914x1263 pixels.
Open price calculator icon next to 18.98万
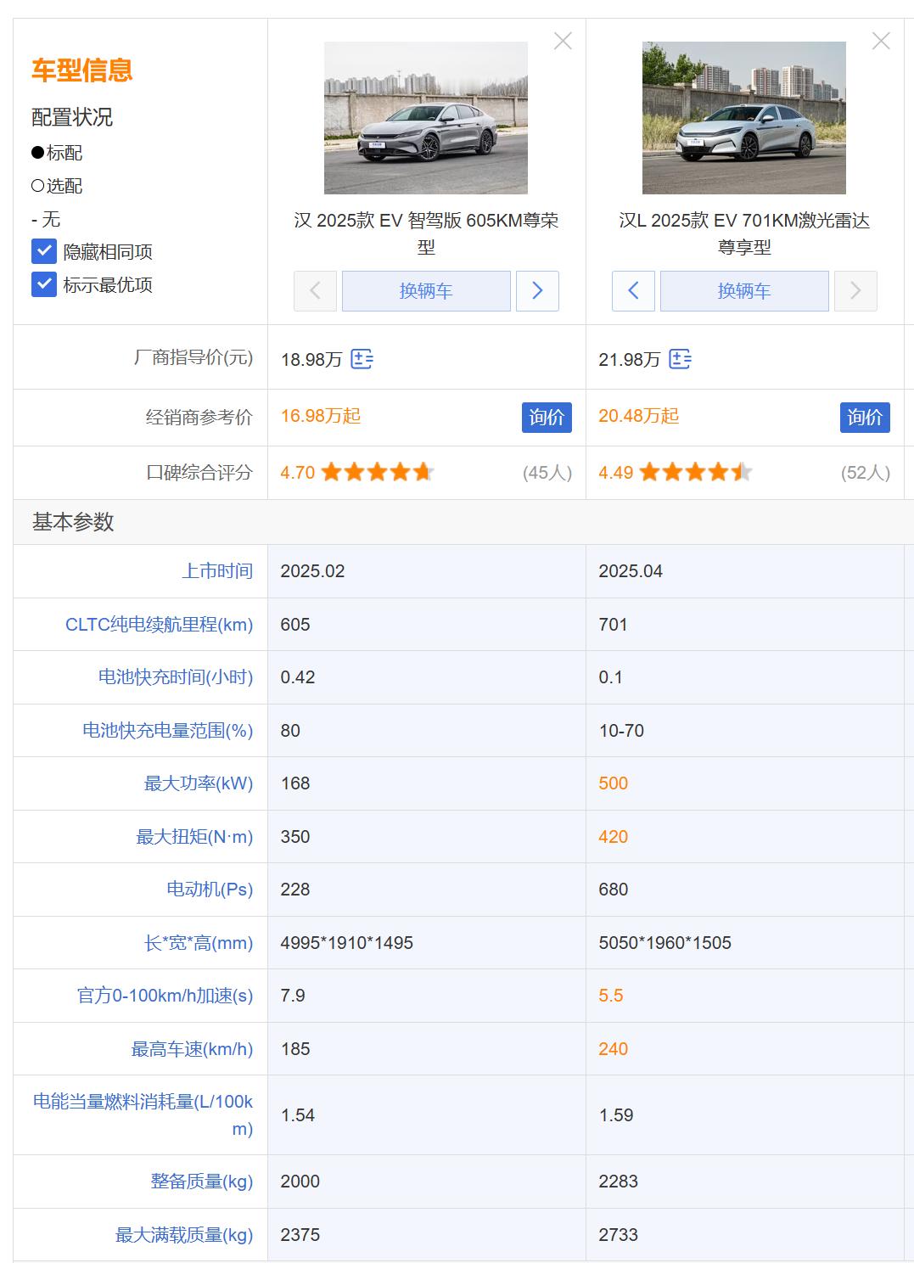click(x=362, y=359)
